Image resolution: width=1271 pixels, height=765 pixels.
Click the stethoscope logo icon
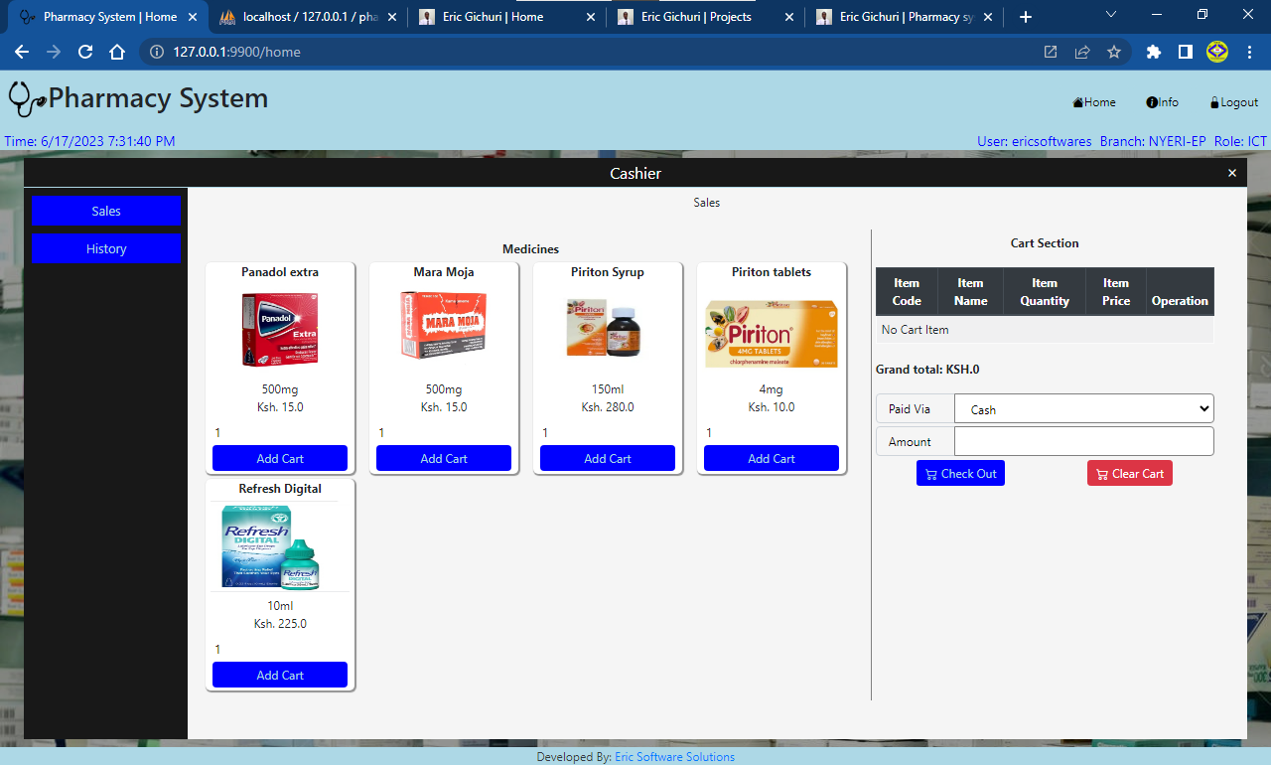(28, 99)
